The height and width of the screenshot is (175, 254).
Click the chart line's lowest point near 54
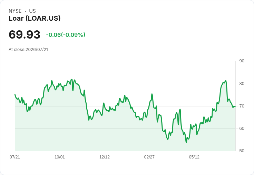186,143
